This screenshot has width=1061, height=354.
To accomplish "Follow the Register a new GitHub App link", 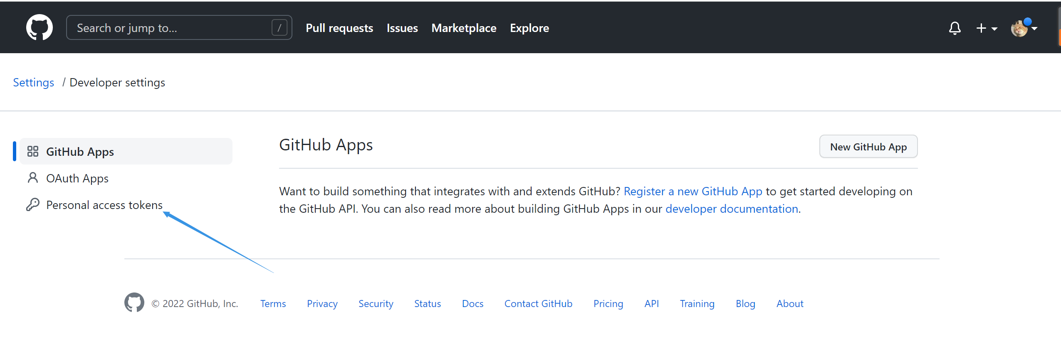I will tap(692, 191).
